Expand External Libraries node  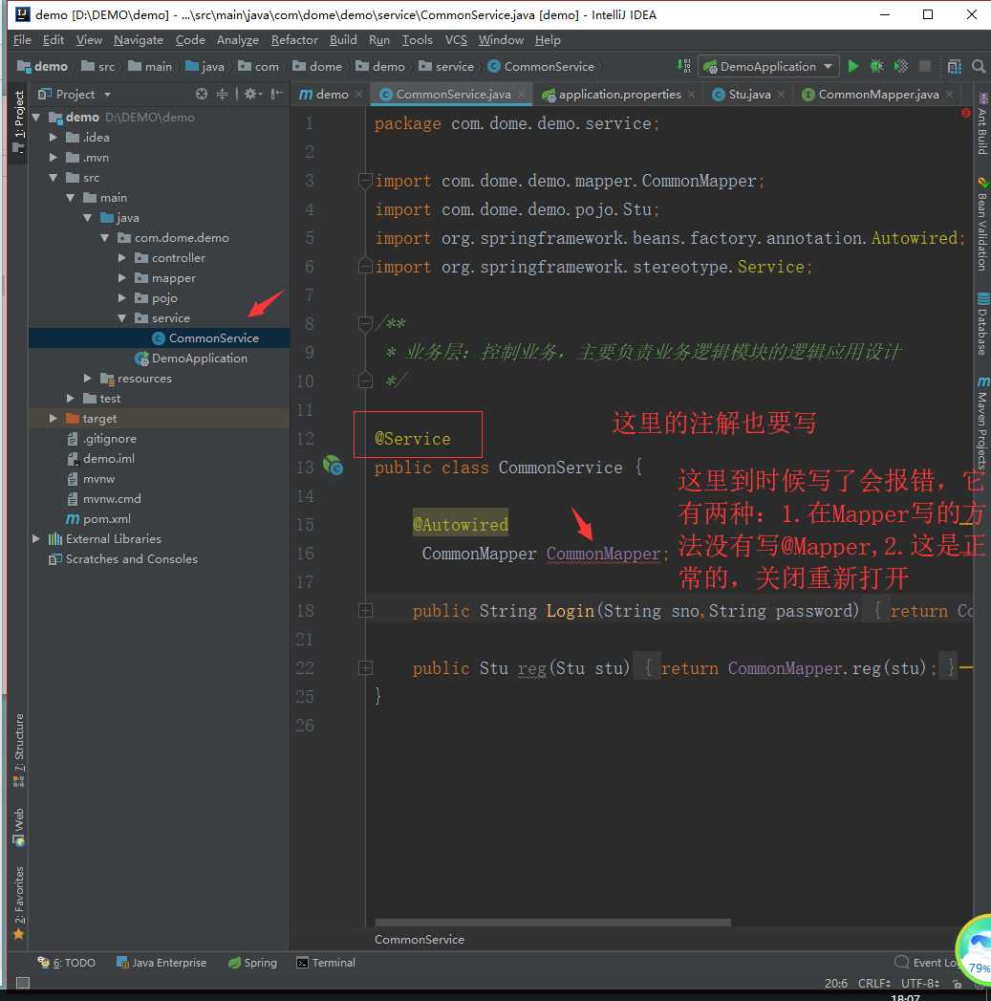(x=36, y=539)
